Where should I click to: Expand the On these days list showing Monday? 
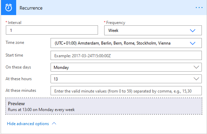[x=126, y=67]
